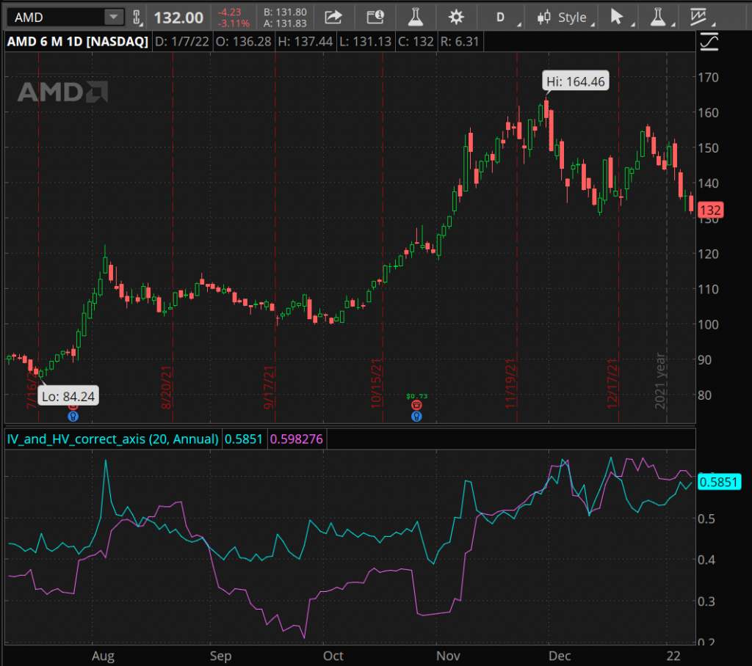Click the IV_and_HV_correct_axis study label
The width and height of the screenshot is (752, 666).
(x=112, y=439)
